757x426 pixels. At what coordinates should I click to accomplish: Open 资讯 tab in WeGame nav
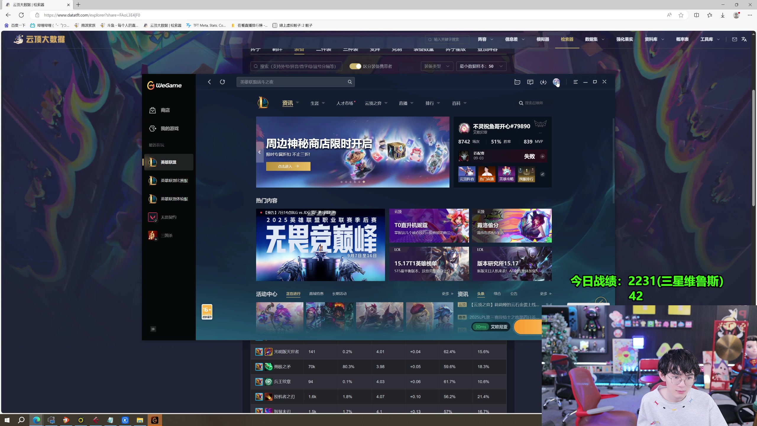coord(287,103)
